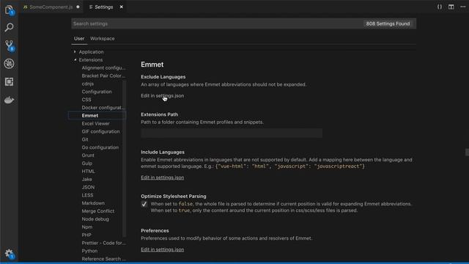The width and height of the screenshot is (469, 264).
Task: Select CSS in the settings tree
Action: point(86,100)
